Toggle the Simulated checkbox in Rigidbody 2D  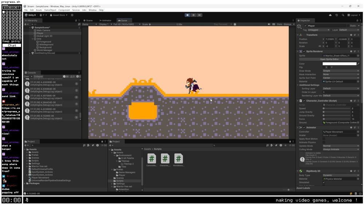pos(324,182)
